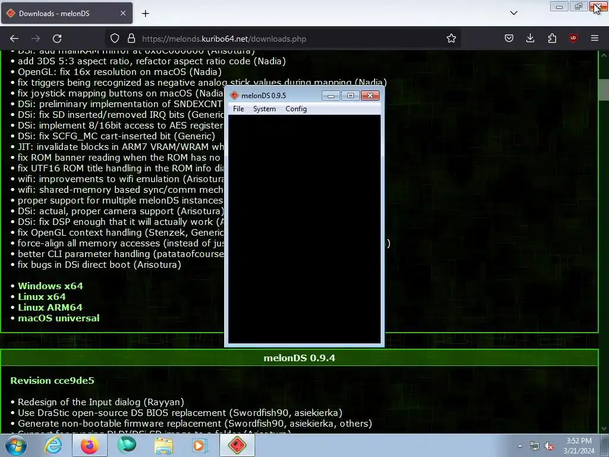This screenshot has width=609, height=457.
Task: Bookmark this page with the star icon
Action: point(451,39)
